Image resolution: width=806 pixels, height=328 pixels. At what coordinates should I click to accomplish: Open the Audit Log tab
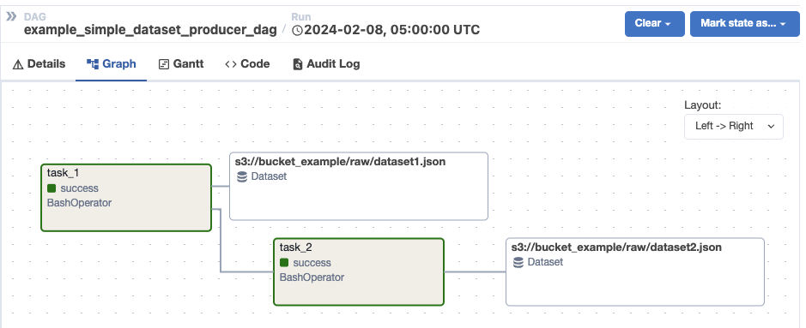coord(326,64)
